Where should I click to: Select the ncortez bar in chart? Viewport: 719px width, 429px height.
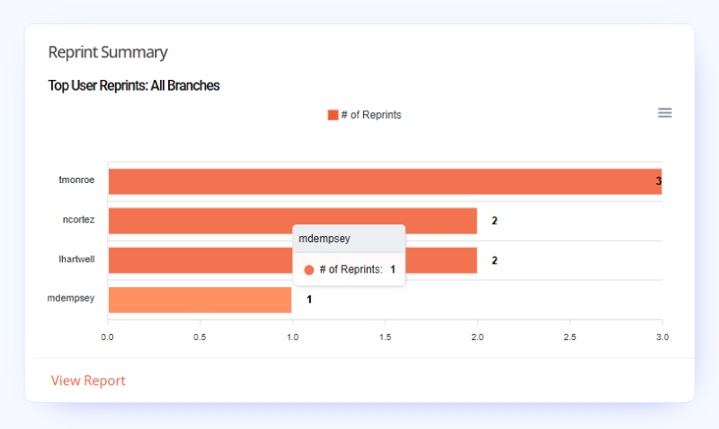293,221
